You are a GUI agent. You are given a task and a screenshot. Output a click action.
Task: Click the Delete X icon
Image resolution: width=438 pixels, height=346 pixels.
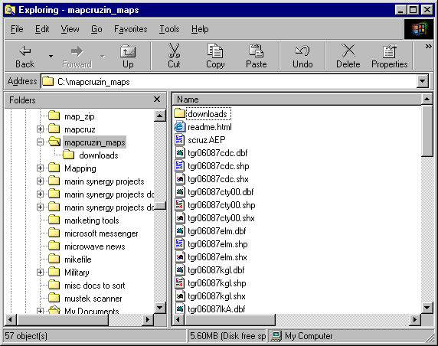tap(348, 51)
